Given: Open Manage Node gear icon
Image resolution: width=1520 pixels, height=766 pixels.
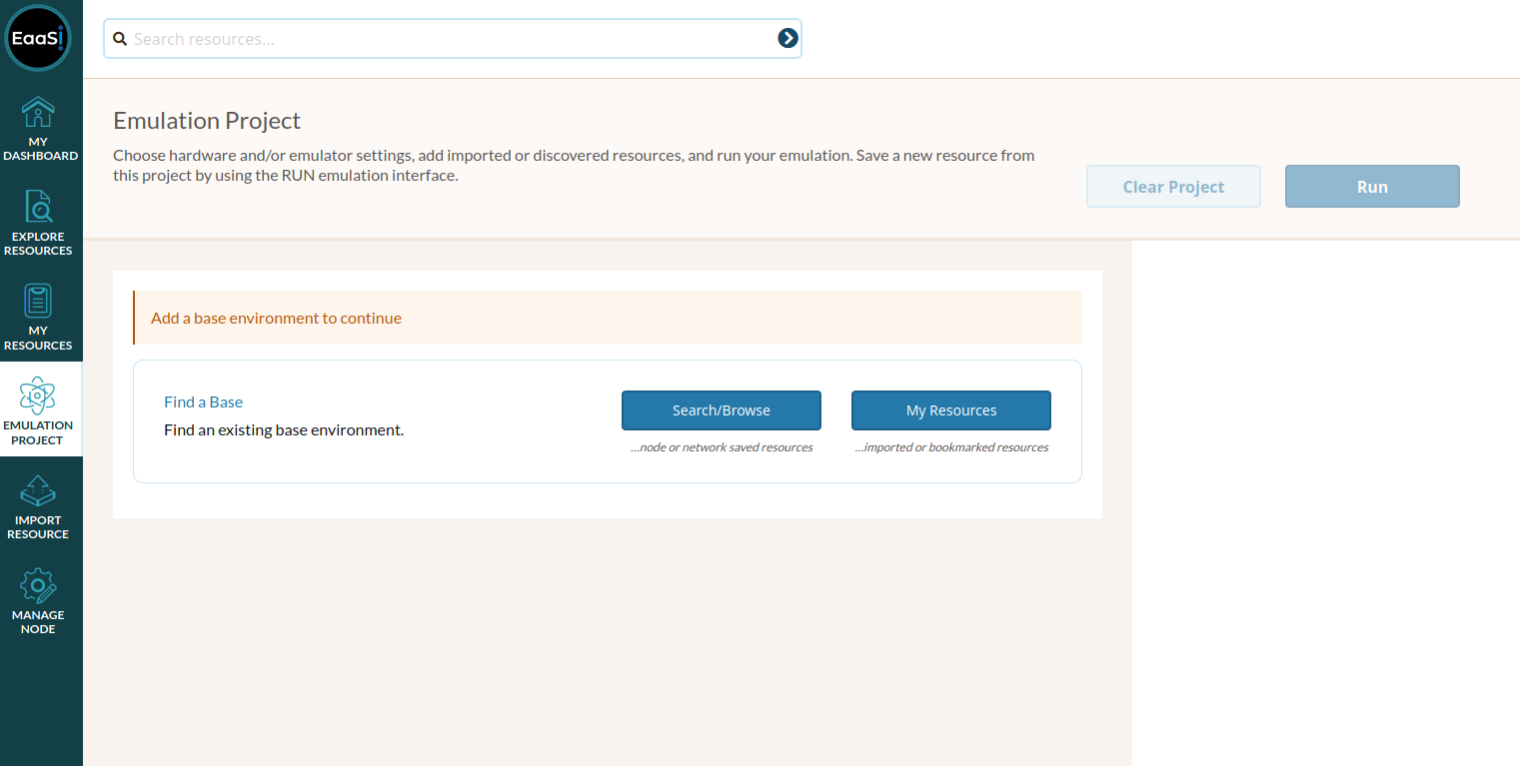Looking at the screenshot, I should pos(38,585).
